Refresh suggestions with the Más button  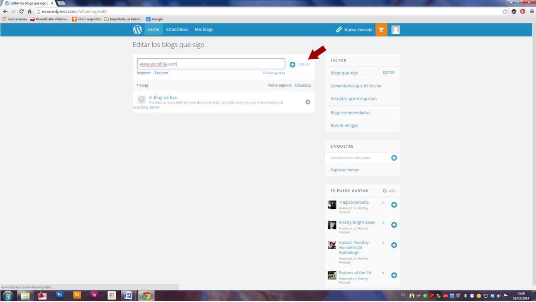[x=390, y=191]
